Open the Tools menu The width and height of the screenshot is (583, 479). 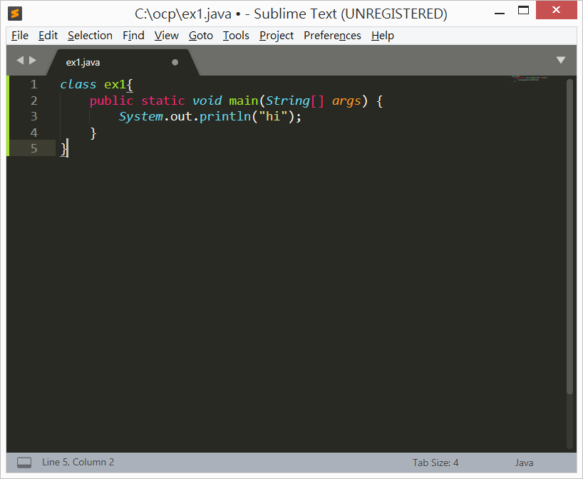click(x=236, y=36)
